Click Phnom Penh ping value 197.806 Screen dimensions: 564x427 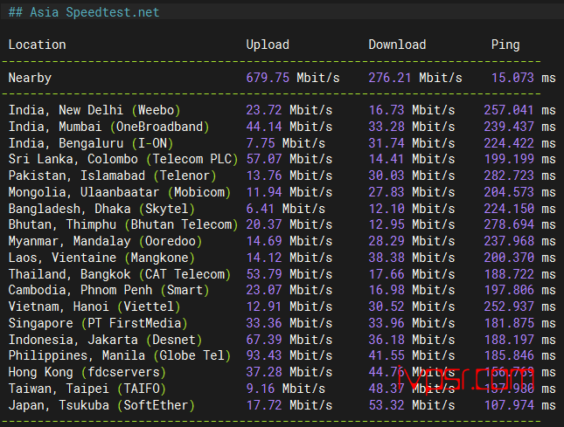509,290
